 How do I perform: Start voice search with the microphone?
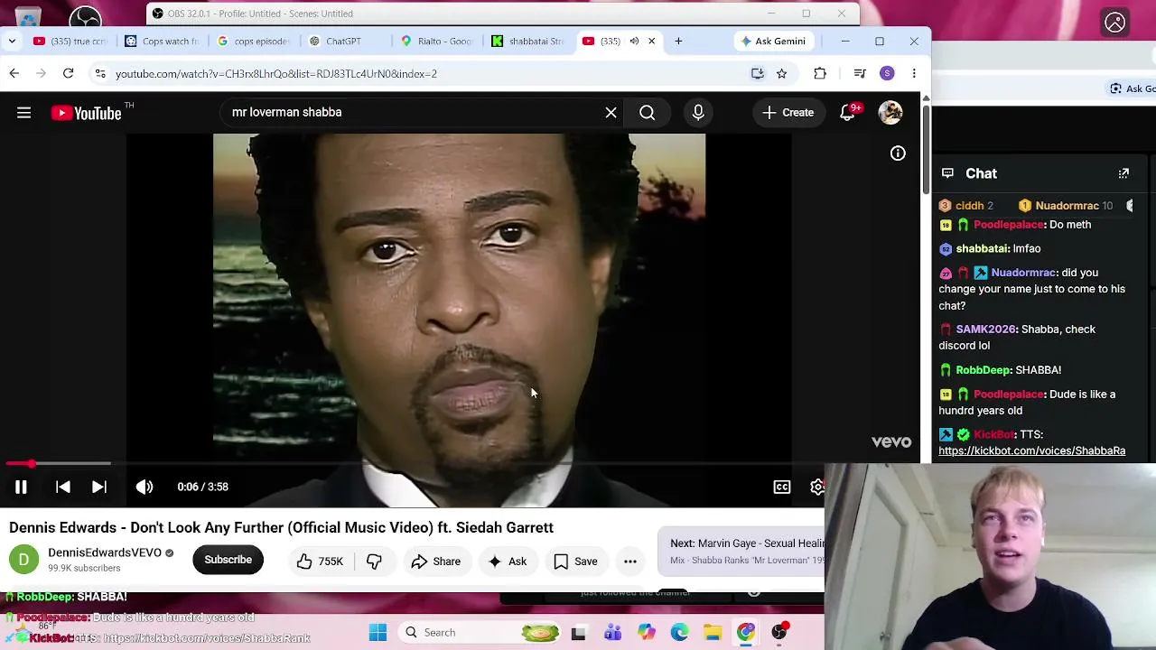(x=698, y=113)
